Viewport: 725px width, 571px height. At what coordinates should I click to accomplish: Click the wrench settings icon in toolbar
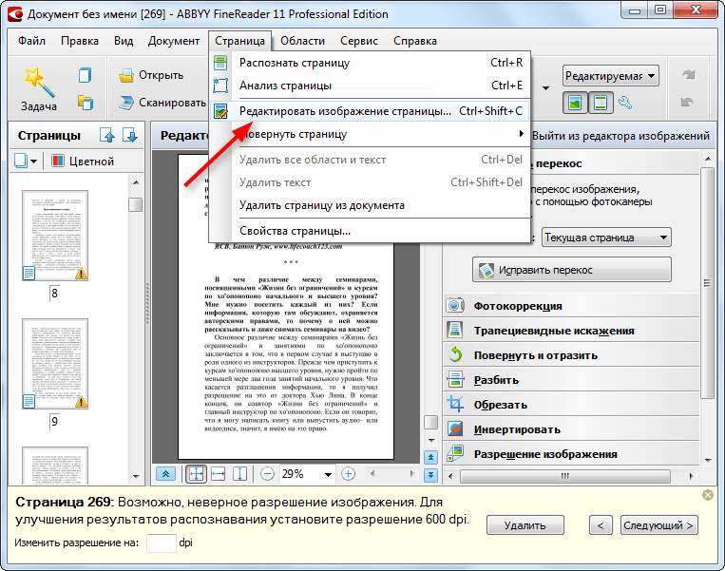point(625,103)
